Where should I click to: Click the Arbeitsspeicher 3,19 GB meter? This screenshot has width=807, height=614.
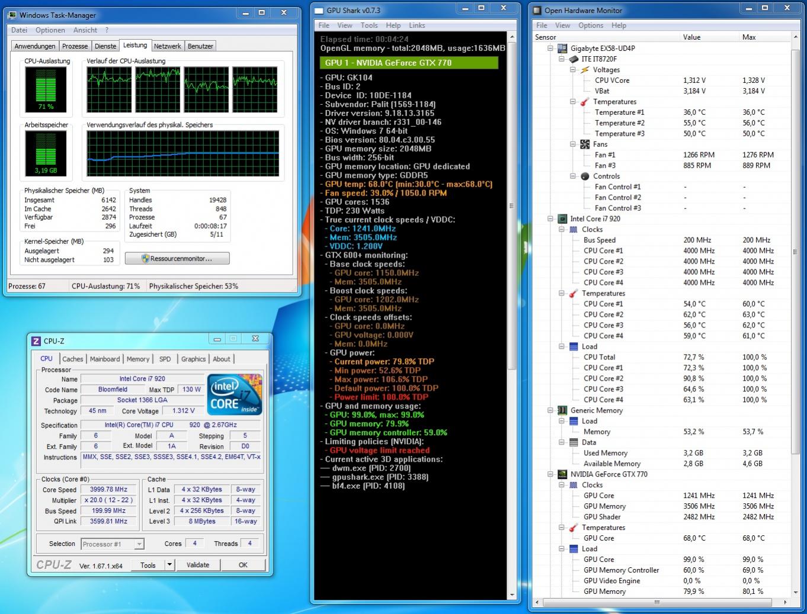[46, 153]
